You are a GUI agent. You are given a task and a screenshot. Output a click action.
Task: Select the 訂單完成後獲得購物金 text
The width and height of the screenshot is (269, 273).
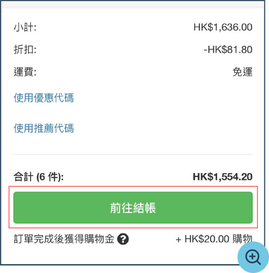(x=64, y=239)
